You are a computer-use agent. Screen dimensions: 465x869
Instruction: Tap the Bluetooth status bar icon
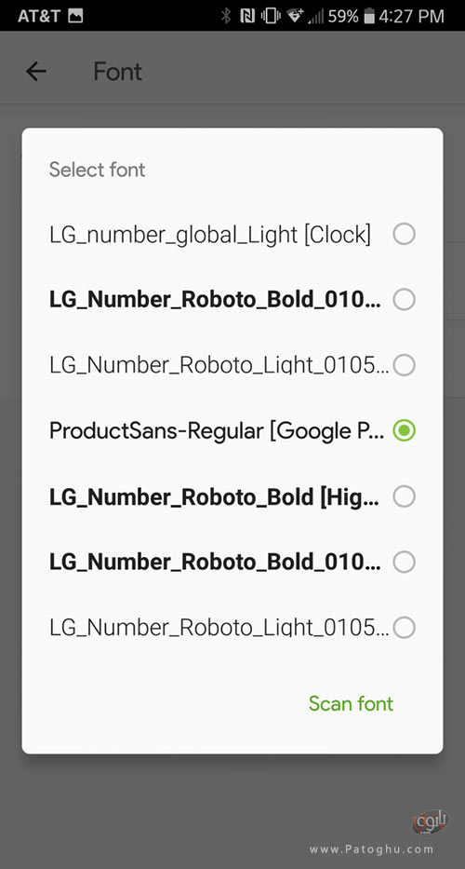[x=225, y=16]
